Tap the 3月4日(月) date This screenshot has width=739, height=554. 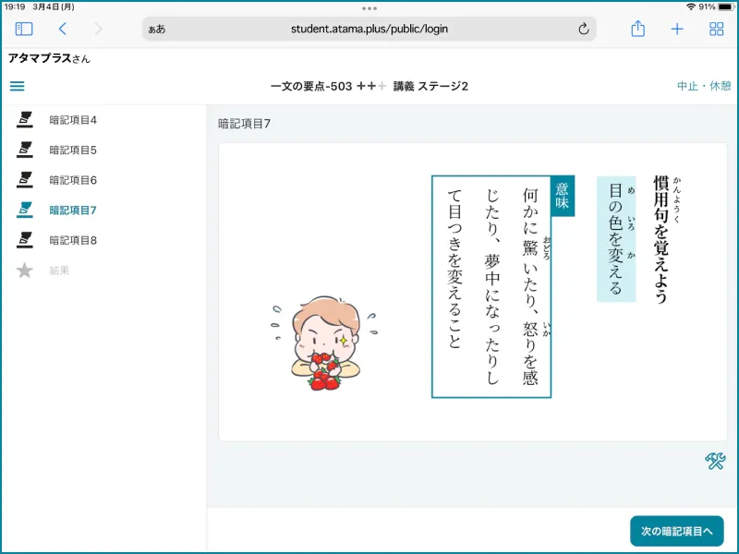pos(54,6)
